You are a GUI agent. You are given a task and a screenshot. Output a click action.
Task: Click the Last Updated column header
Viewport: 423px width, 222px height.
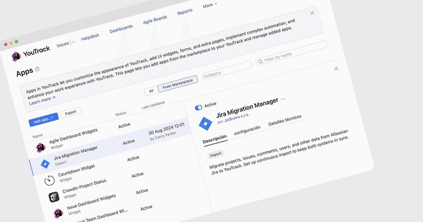pyautogui.click(x=153, y=105)
